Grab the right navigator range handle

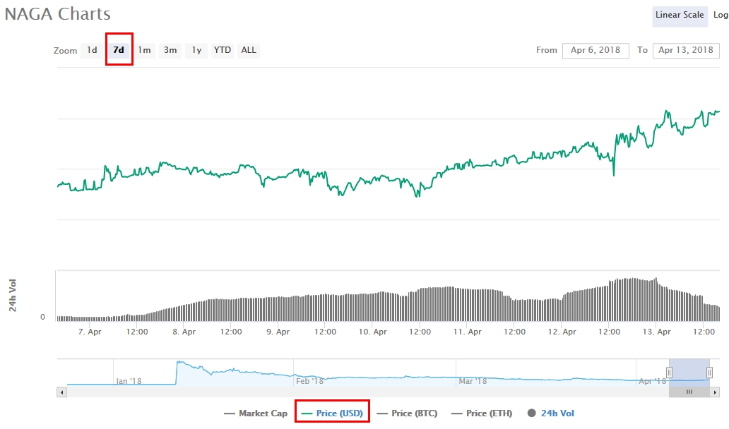[x=709, y=373]
